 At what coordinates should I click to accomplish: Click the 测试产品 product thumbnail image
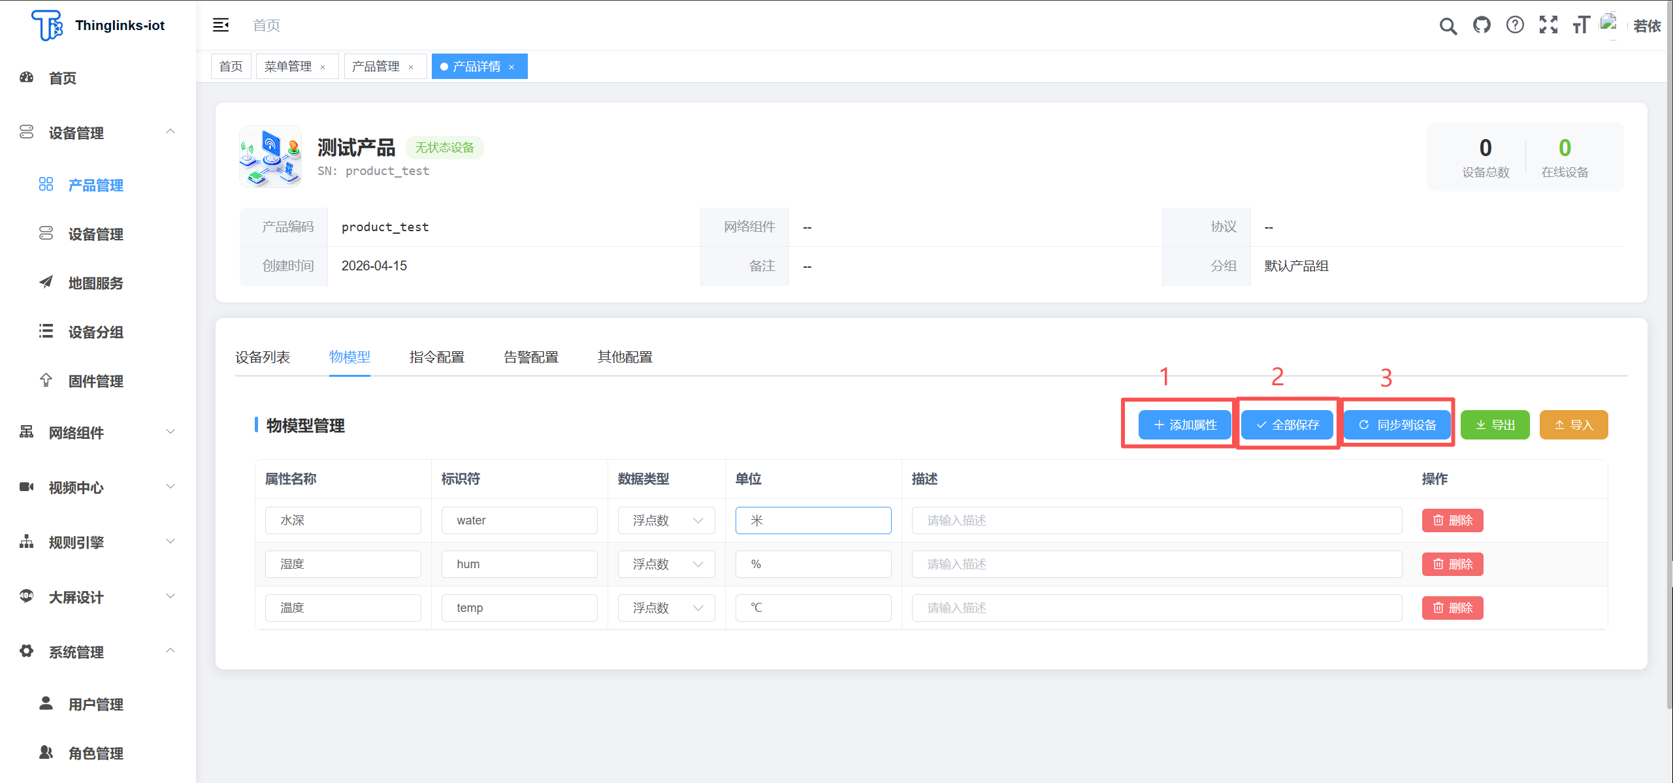[270, 157]
